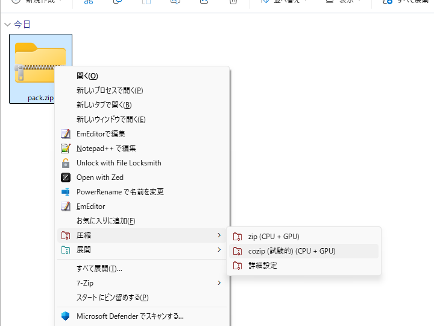Screen dimensions: 434x326
Task: Collapse the 今日 group chevron
Action: 7,25
